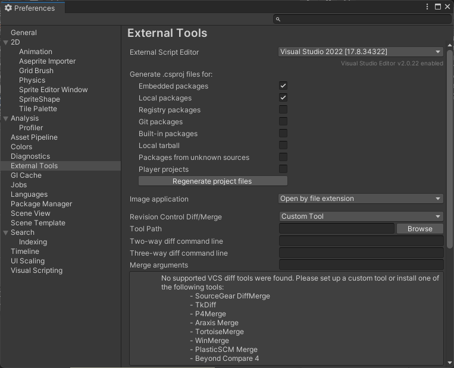Open 2D preferences section
454x368 pixels.
15,42
